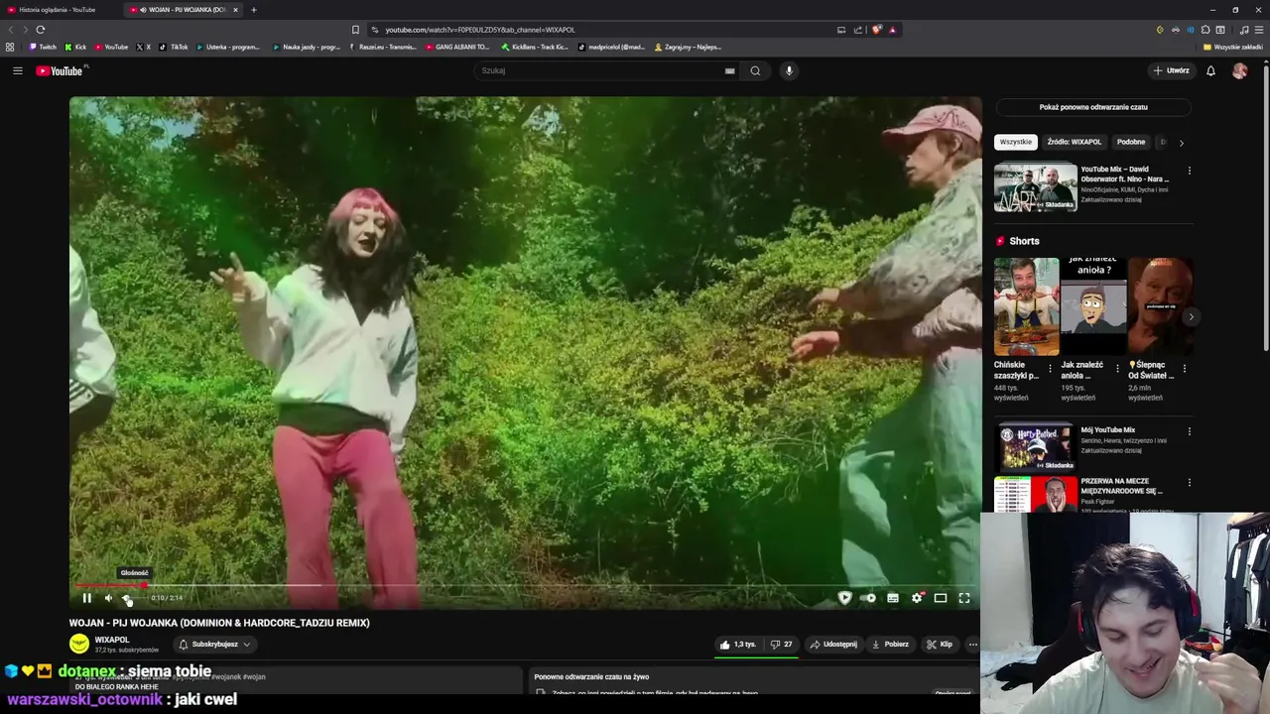Select the Źródło: WIXAPOL filter chip
Viewport: 1270px width, 714px height.
(1074, 142)
